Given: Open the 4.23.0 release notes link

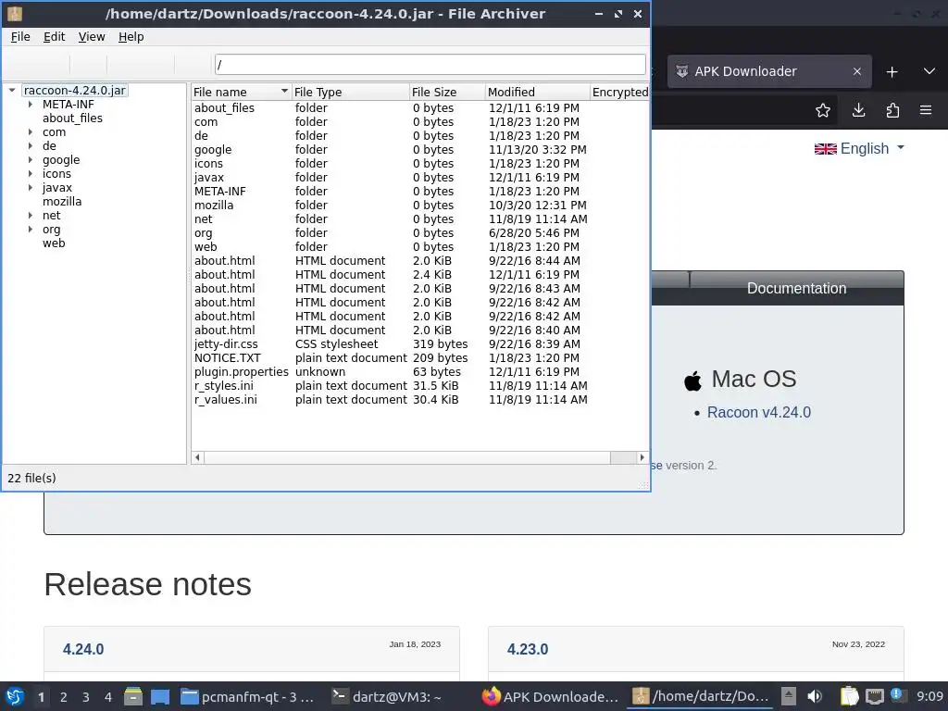Looking at the screenshot, I should pos(528,649).
